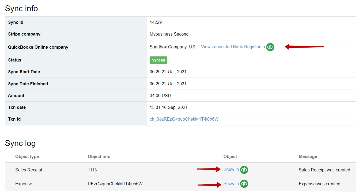356x192 pixels.
Task: Click the Txn id row label
Action: pyautogui.click(x=14, y=119)
